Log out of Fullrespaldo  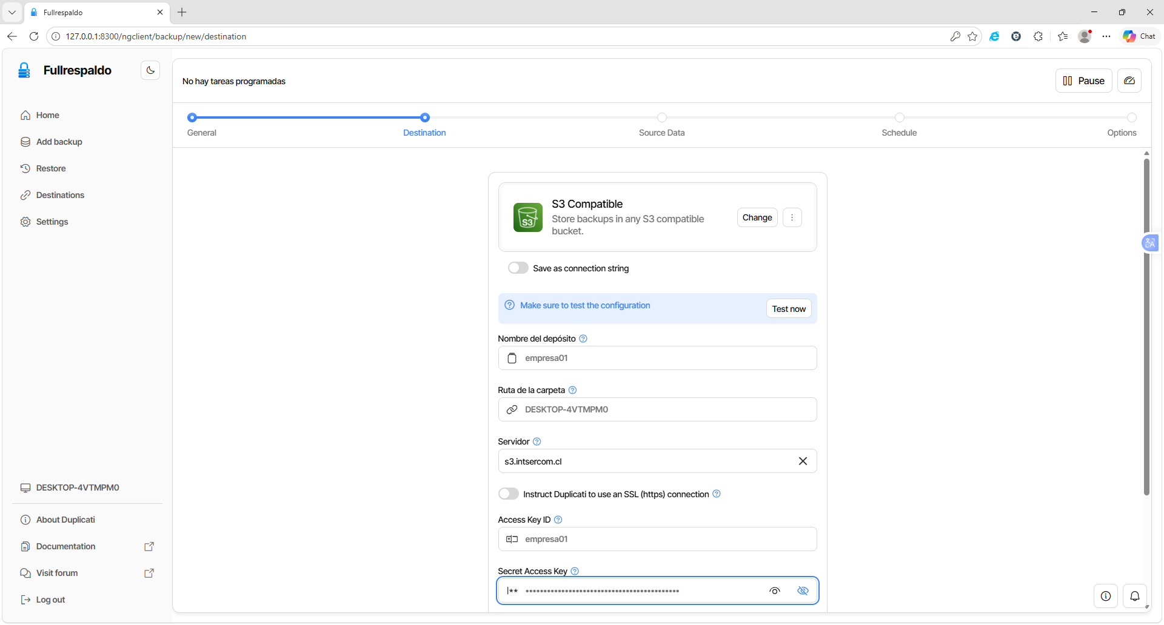50,600
